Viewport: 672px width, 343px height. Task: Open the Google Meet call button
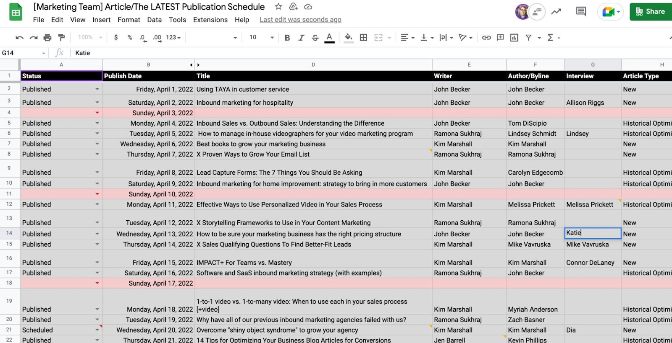tap(611, 12)
